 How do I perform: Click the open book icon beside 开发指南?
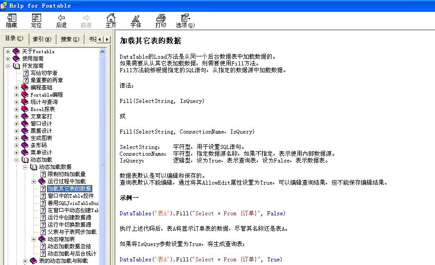click(x=16, y=65)
